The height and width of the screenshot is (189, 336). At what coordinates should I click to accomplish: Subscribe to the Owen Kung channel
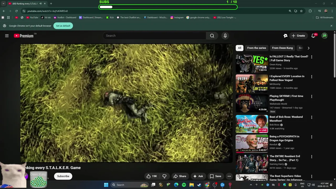(63, 176)
